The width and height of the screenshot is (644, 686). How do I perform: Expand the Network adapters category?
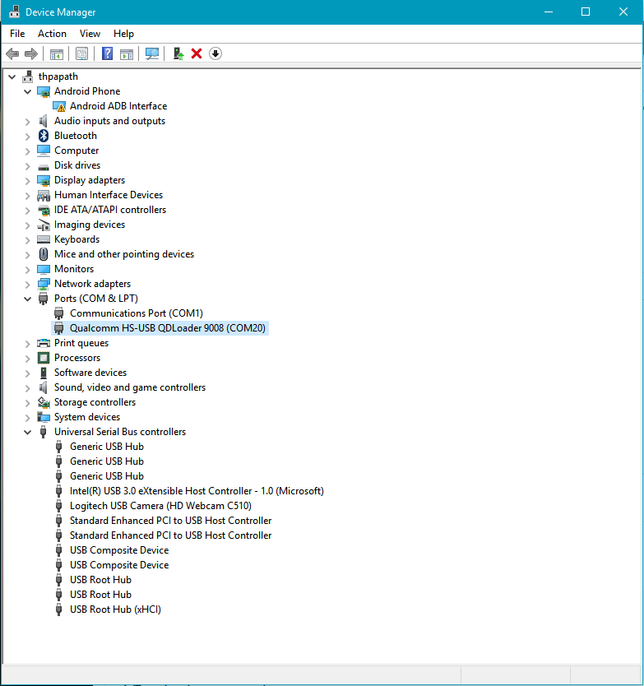pyautogui.click(x=28, y=284)
